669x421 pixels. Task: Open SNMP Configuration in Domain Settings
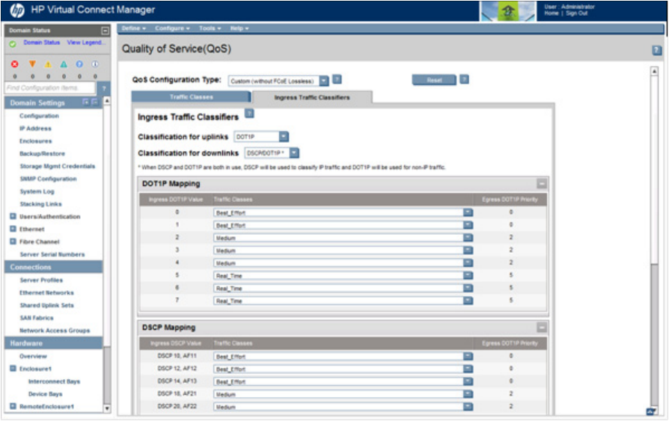coord(48,179)
